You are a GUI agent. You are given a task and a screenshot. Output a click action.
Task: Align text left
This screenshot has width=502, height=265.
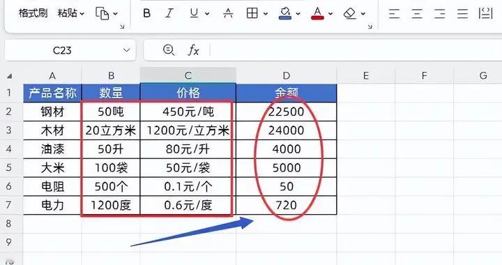click(x=394, y=13)
